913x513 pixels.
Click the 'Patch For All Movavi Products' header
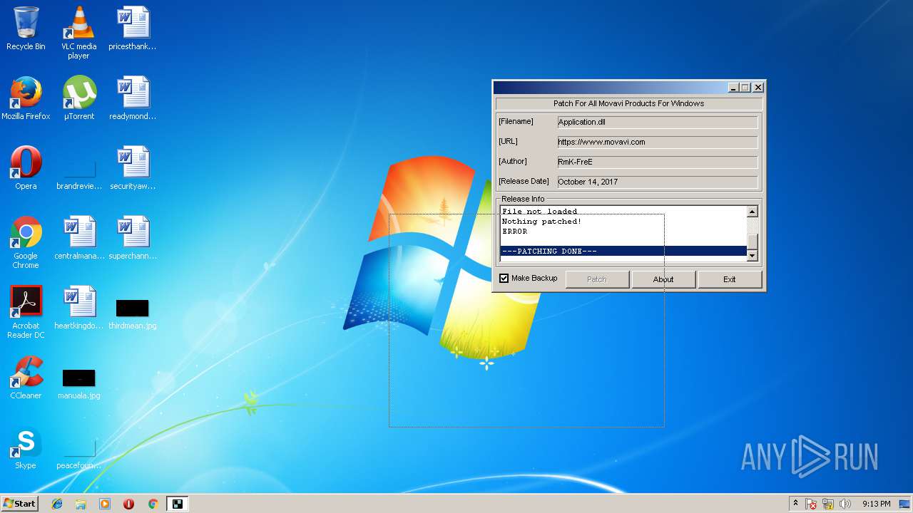(x=628, y=103)
